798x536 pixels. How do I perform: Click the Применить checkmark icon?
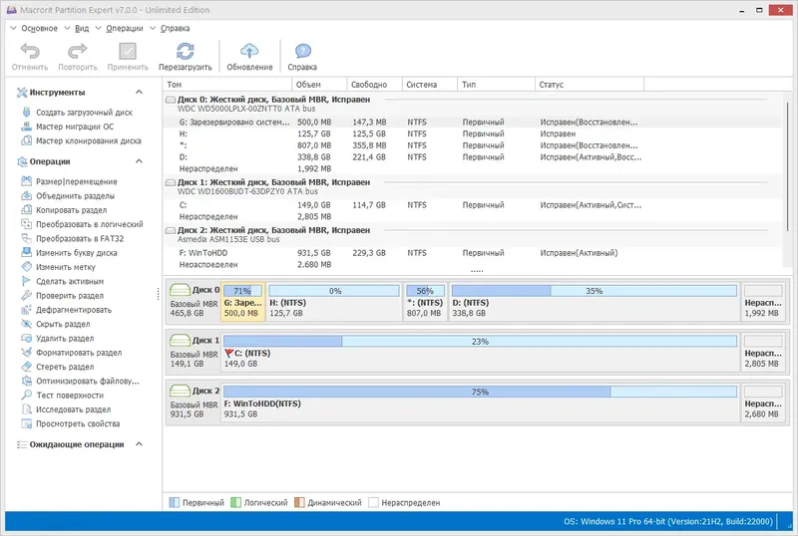(x=128, y=52)
